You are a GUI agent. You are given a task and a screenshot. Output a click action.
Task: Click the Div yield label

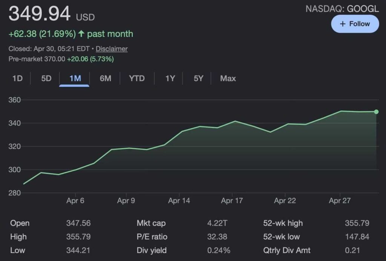(152, 250)
